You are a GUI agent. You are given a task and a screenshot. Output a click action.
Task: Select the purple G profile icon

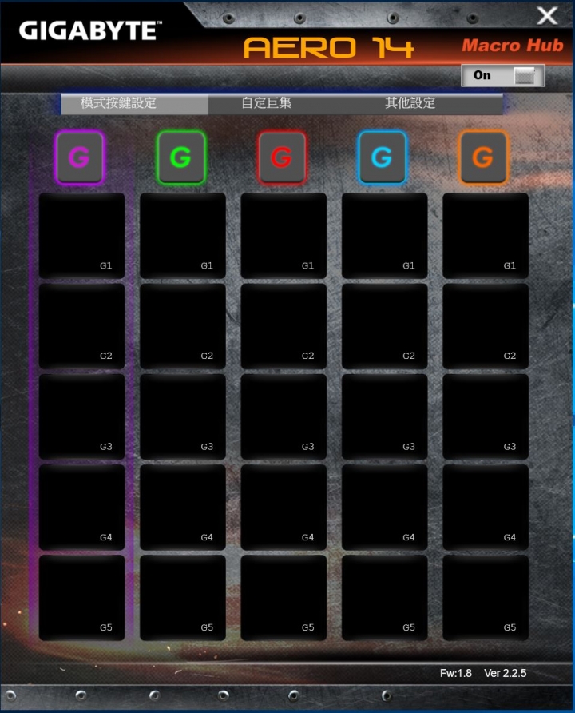point(80,157)
